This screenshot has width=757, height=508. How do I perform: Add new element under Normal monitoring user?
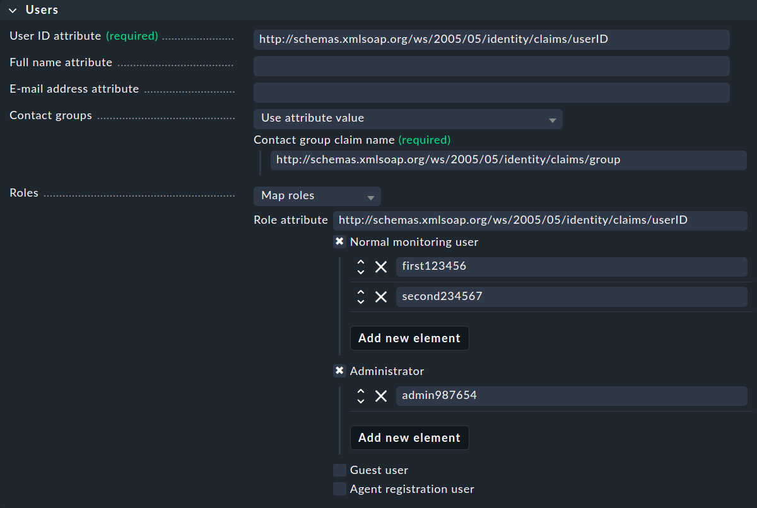tap(409, 338)
